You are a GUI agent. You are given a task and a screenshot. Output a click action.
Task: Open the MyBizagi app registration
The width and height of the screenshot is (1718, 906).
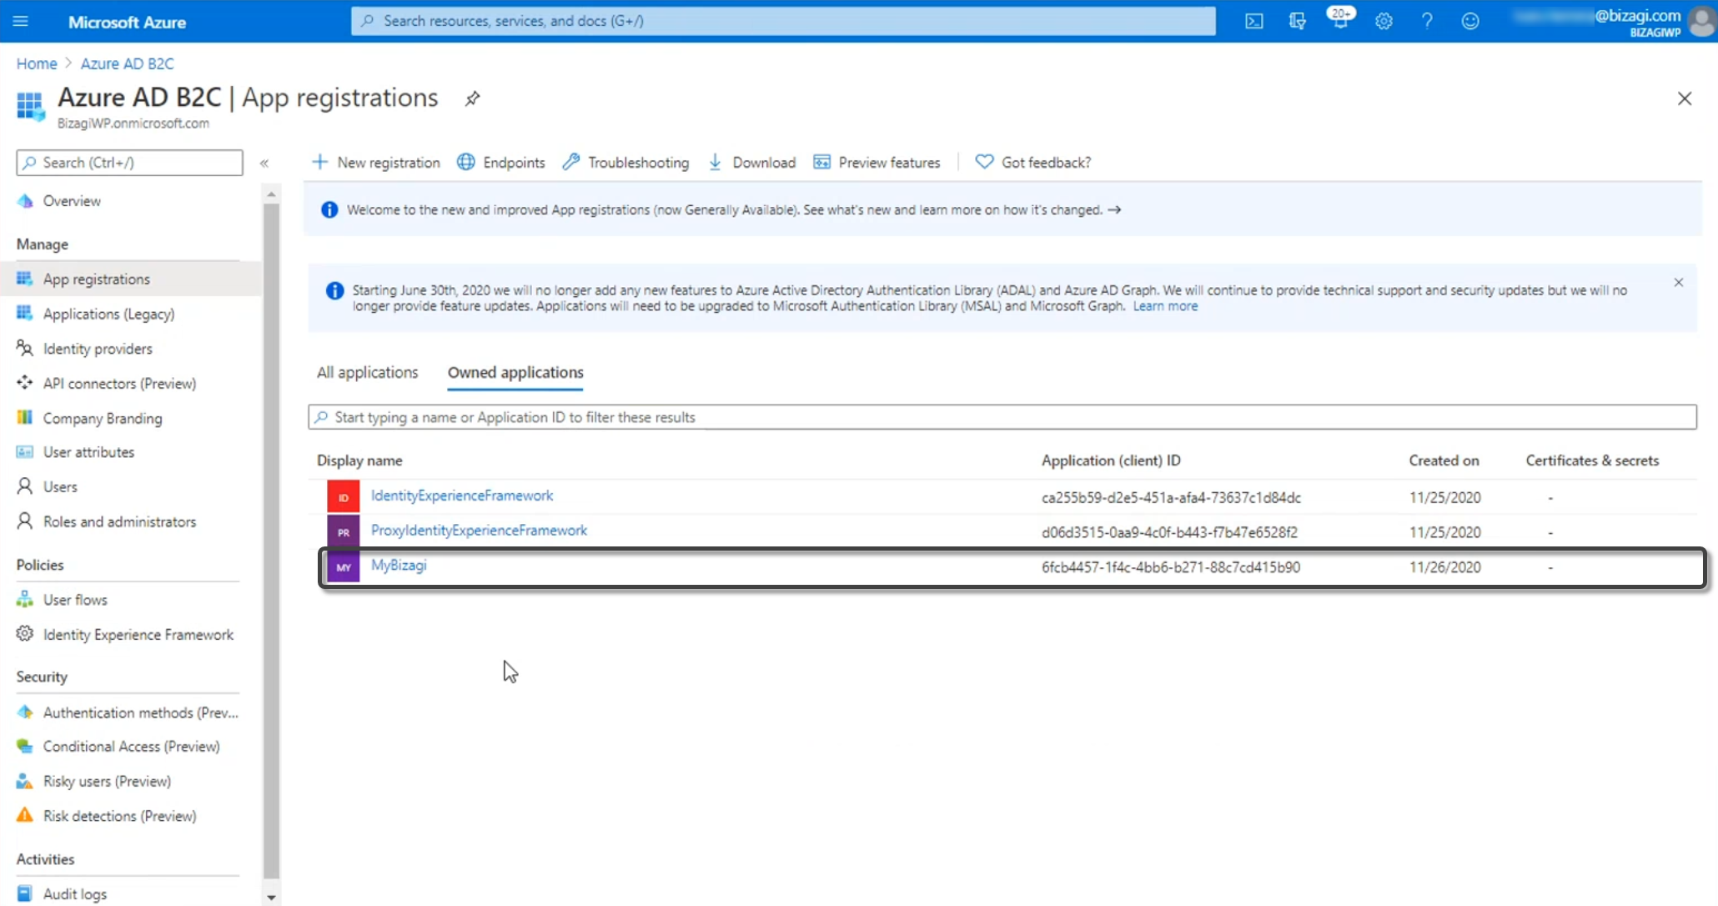(398, 566)
